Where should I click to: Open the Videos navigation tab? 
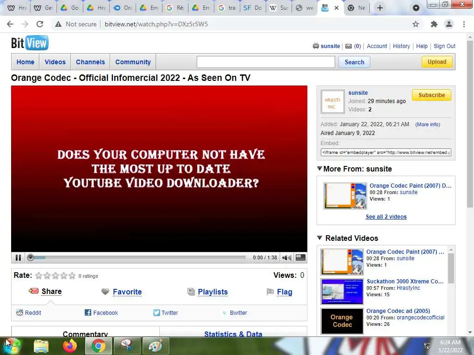(x=55, y=62)
